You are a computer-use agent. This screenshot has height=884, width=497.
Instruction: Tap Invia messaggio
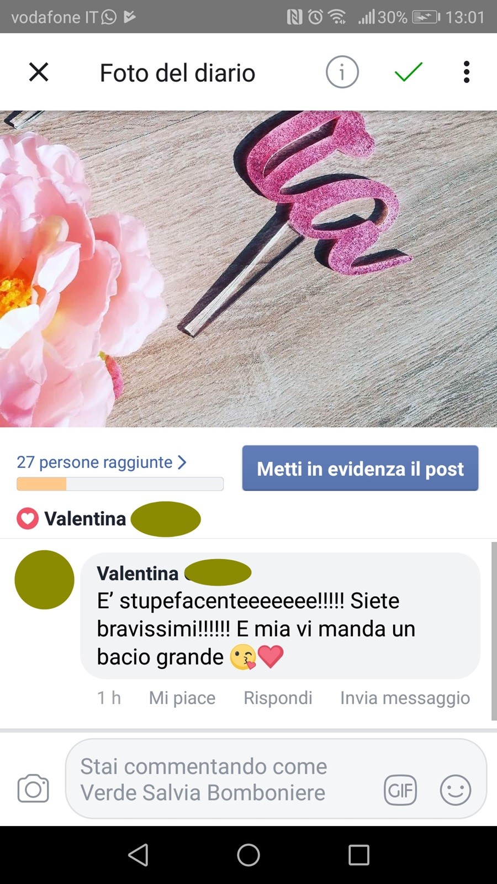[x=405, y=698]
